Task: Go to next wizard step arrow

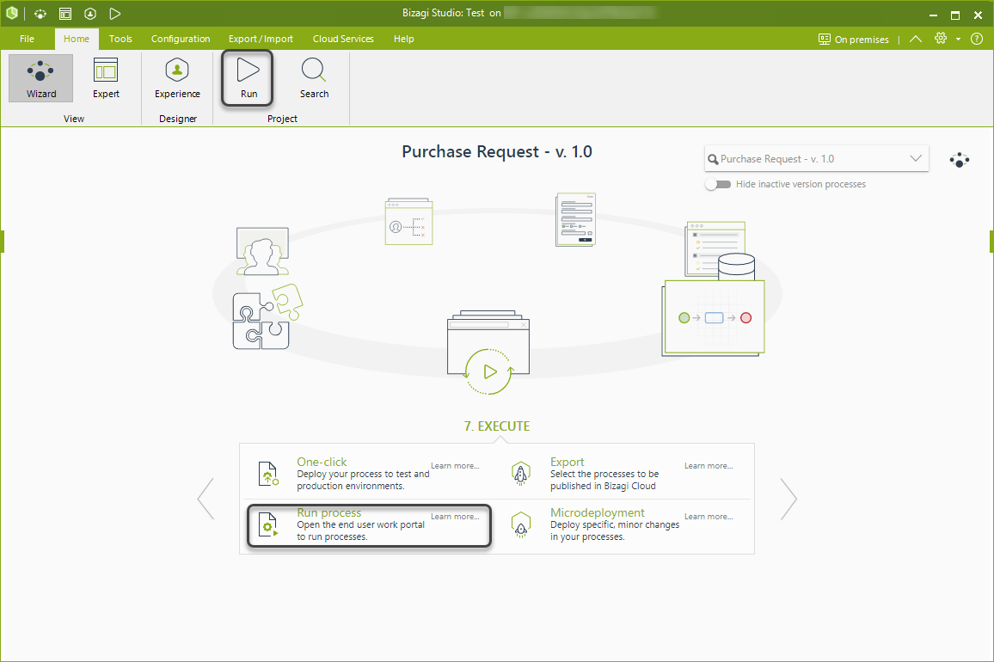Action: [x=788, y=499]
